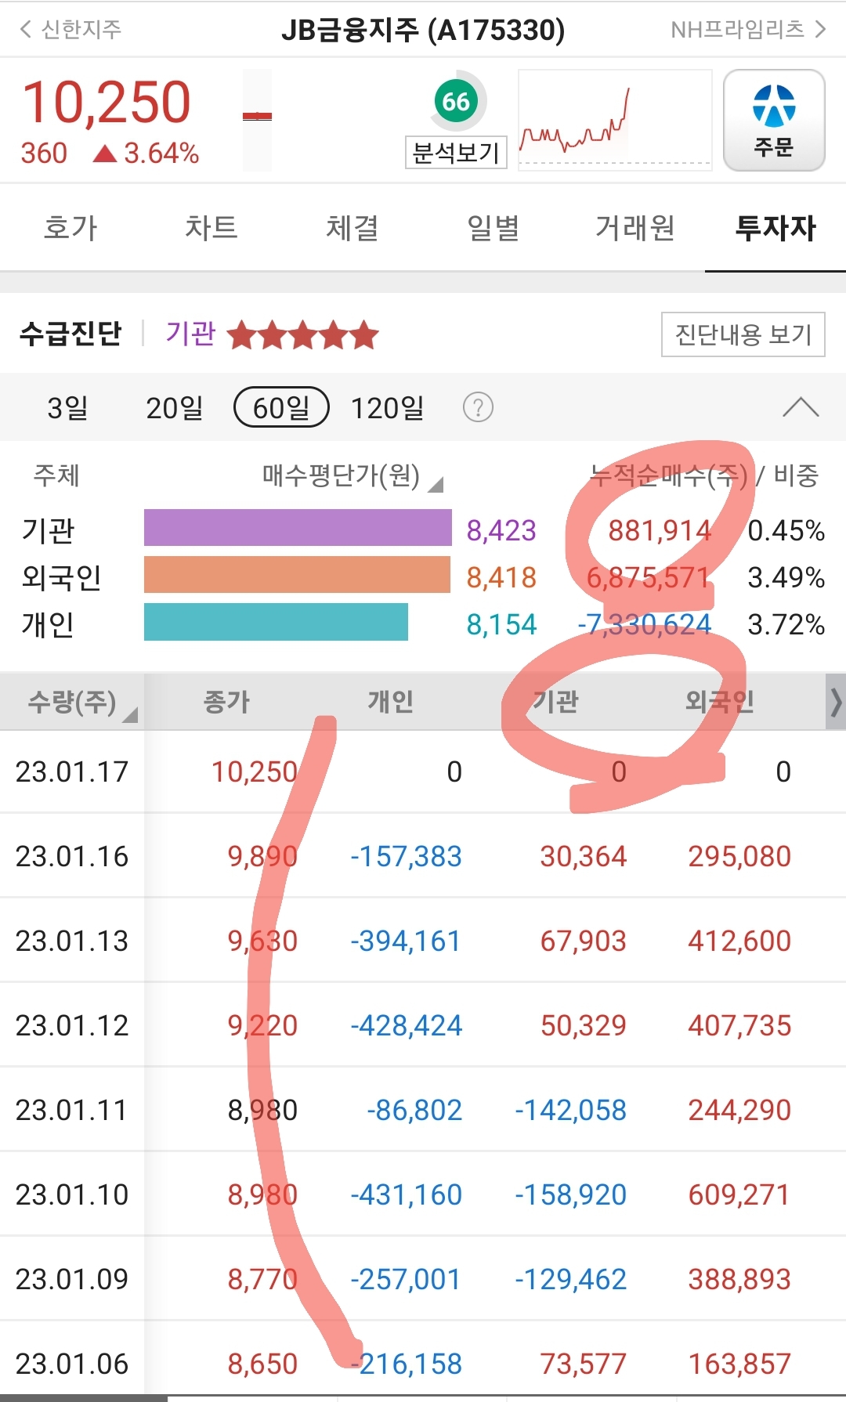Open the question mark help icon
Image resolution: width=846 pixels, height=1402 pixels.
[478, 407]
